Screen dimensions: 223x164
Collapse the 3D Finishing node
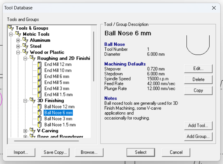(x=25, y=101)
